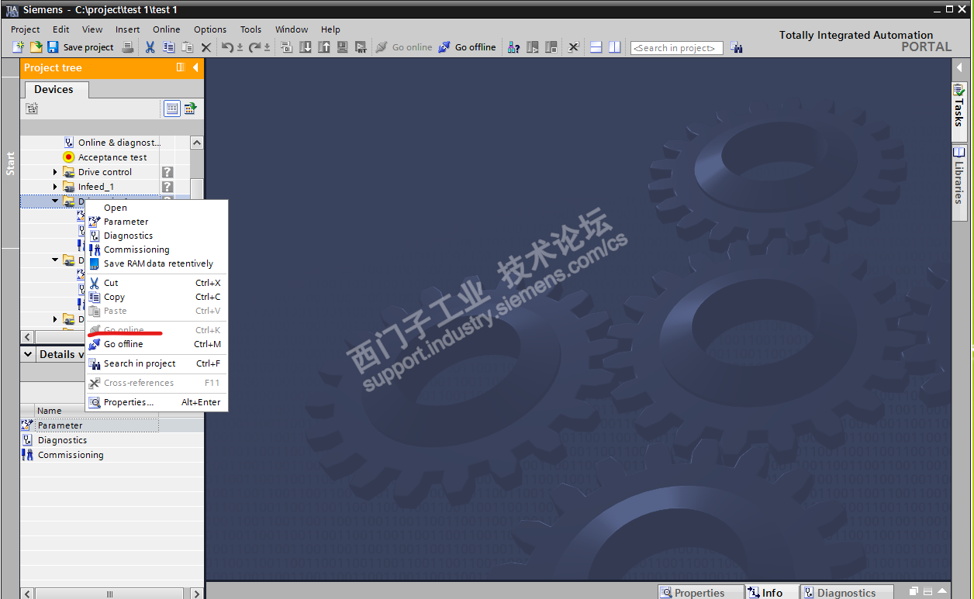Click Save project in the toolbar
974x599 pixels.
tap(81, 47)
